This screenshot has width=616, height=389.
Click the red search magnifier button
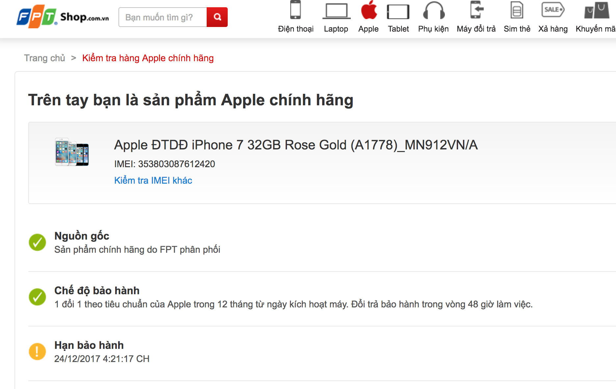(217, 17)
